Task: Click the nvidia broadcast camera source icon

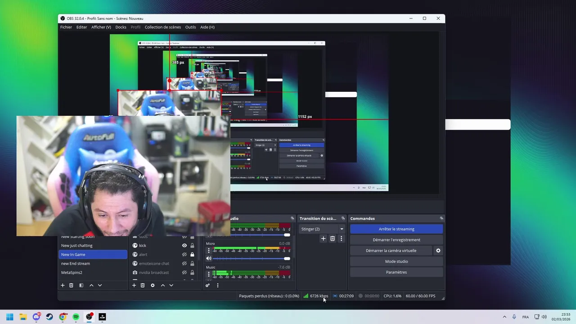Action: [x=135, y=272]
